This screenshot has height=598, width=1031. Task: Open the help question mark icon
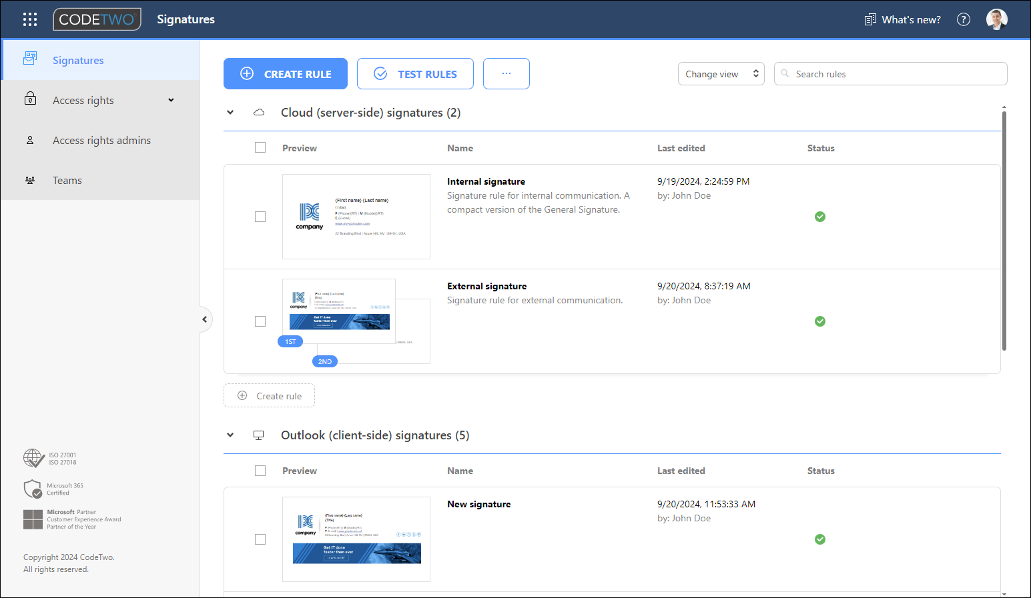(964, 19)
